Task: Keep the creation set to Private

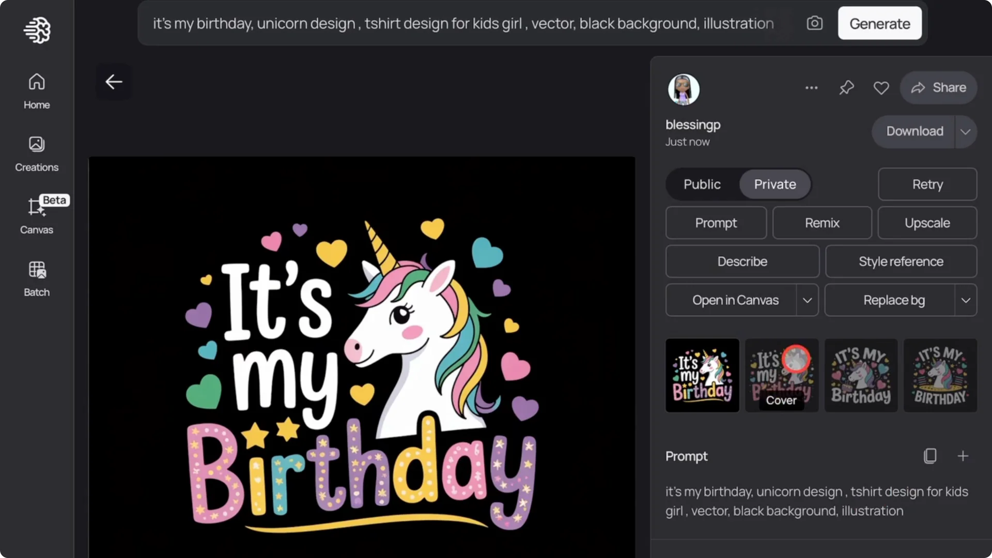Action: 774,184
